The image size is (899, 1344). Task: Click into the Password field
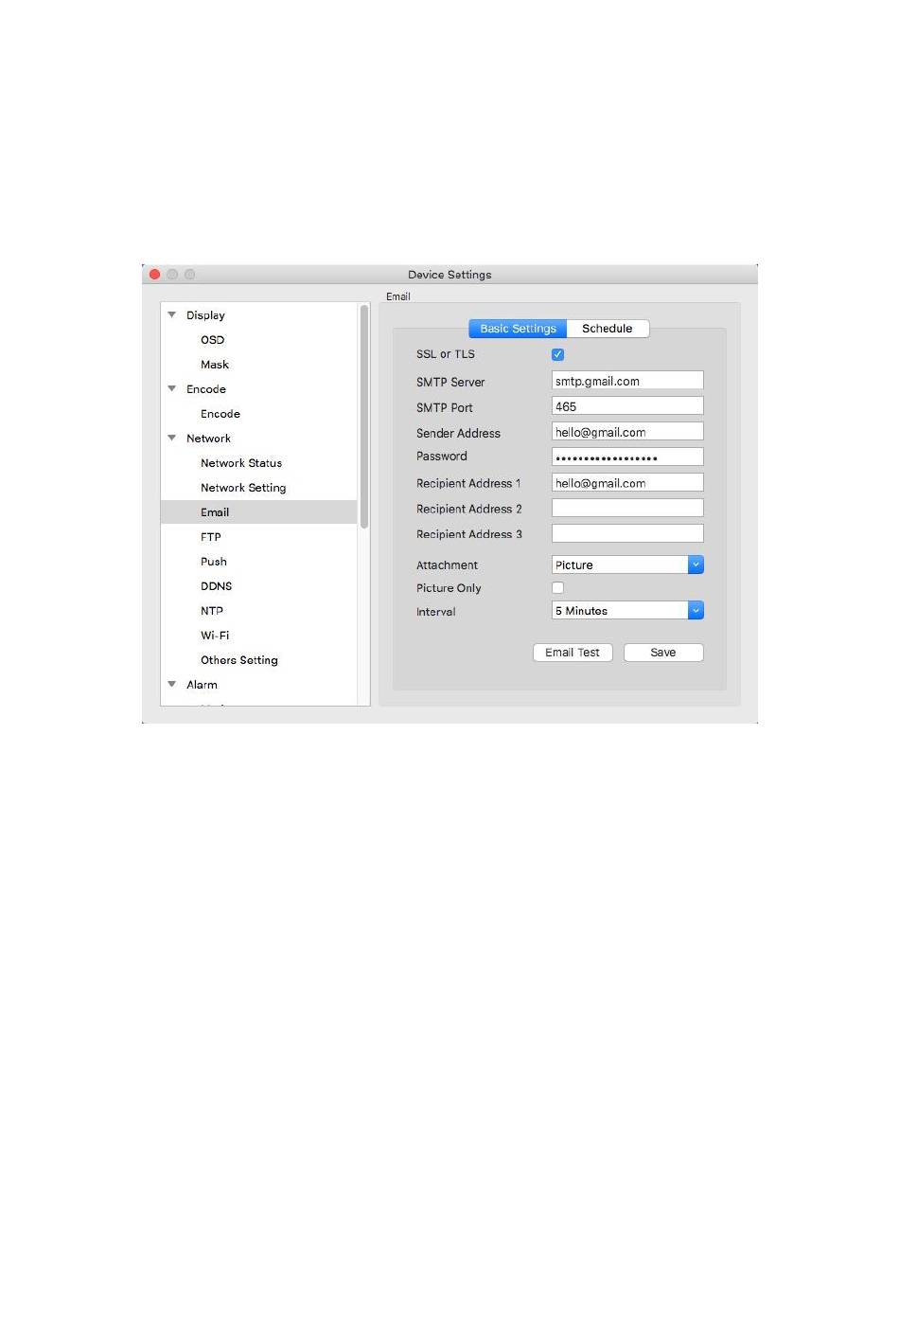coord(627,457)
